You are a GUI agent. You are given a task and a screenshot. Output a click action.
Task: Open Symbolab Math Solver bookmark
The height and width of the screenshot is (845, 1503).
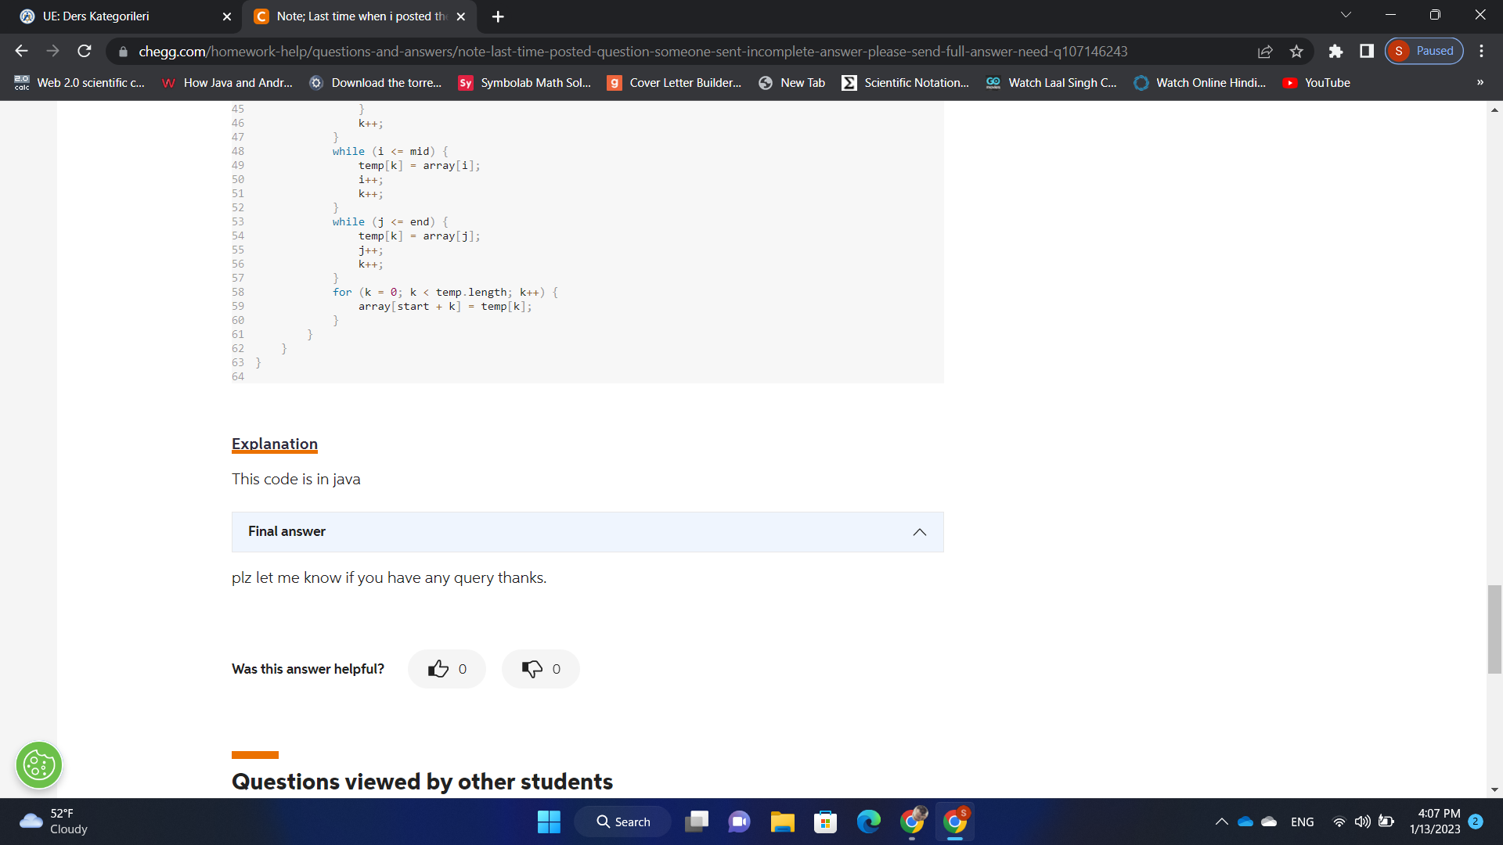(x=524, y=83)
